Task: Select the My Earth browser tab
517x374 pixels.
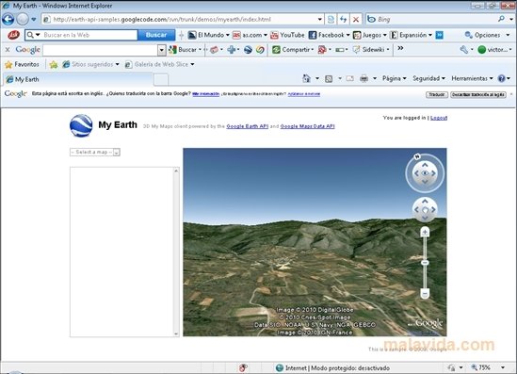Action: coord(78,79)
